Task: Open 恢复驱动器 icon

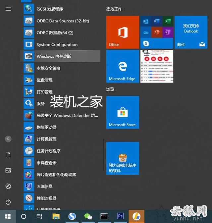Action: coord(29,127)
